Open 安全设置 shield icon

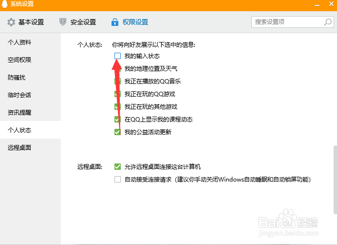tap(62, 22)
